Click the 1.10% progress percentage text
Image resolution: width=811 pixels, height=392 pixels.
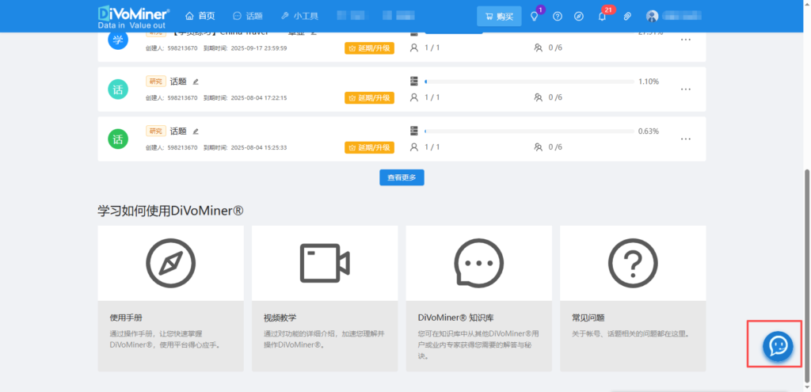(649, 82)
